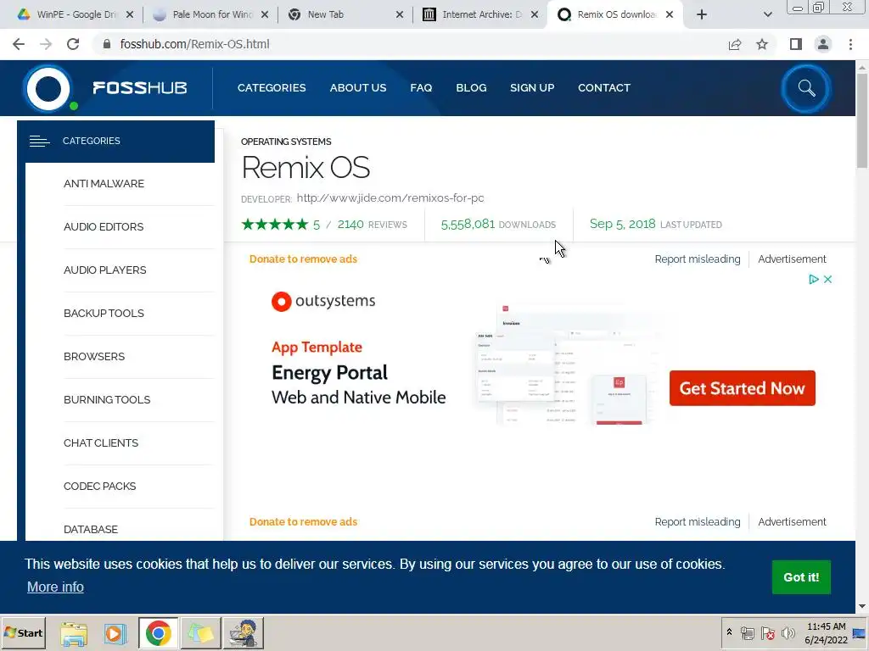
Task: Open the tab search dropdown chevron
Action: [x=767, y=15]
